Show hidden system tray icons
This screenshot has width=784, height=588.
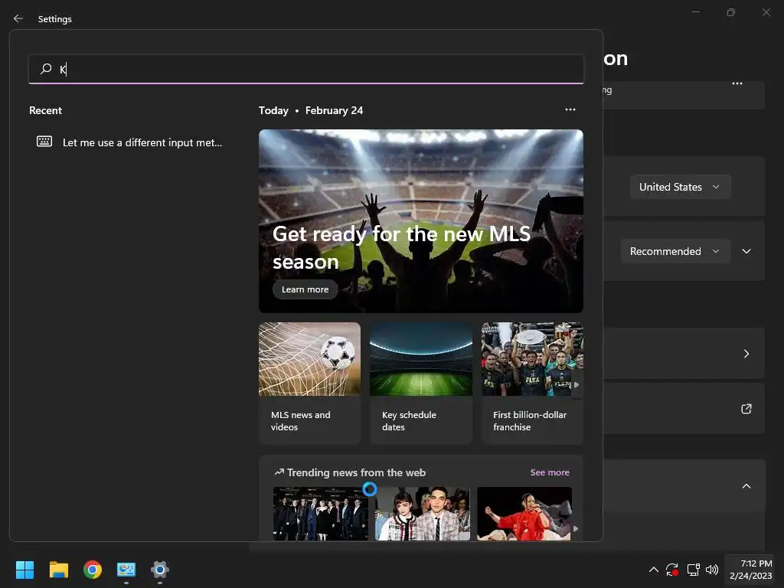pyautogui.click(x=654, y=570)
